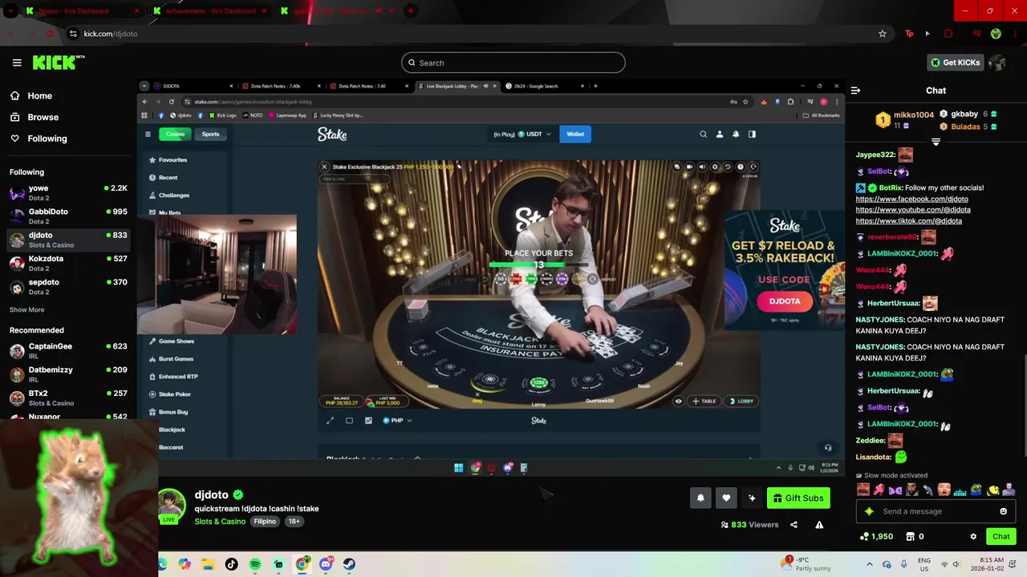Open yowe channel in Following list
1027x577 pixels.
click(67, 192)
